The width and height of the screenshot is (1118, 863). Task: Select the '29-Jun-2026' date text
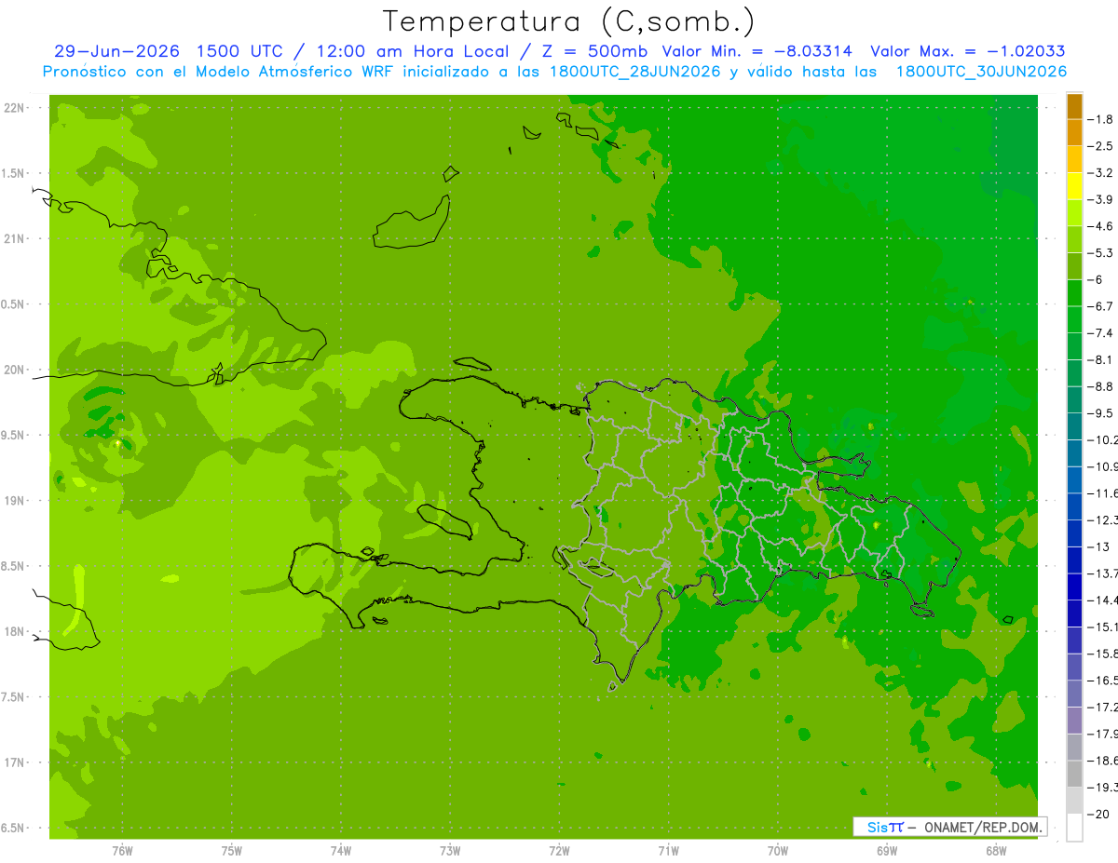pos(116,51)
